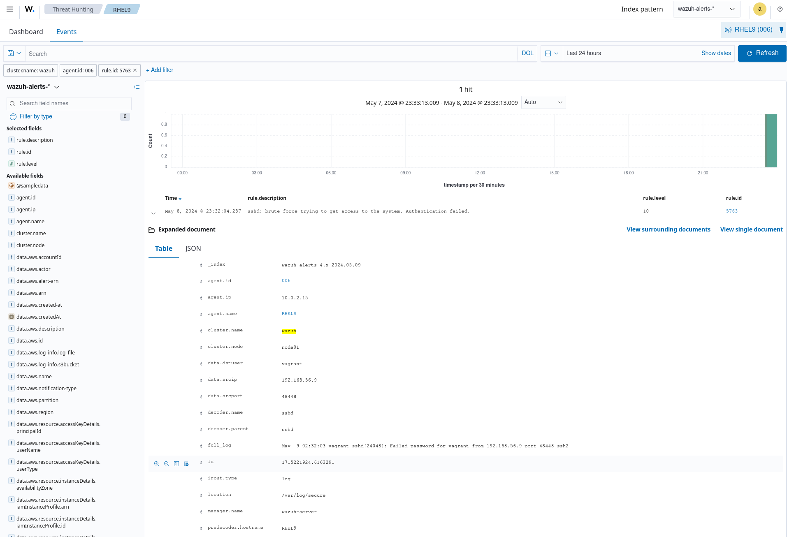
Task: Collapse the fields sidebar using its collapse icon
Action: [137, 87]
